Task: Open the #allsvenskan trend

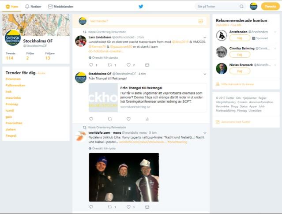Action: [15, 85]
